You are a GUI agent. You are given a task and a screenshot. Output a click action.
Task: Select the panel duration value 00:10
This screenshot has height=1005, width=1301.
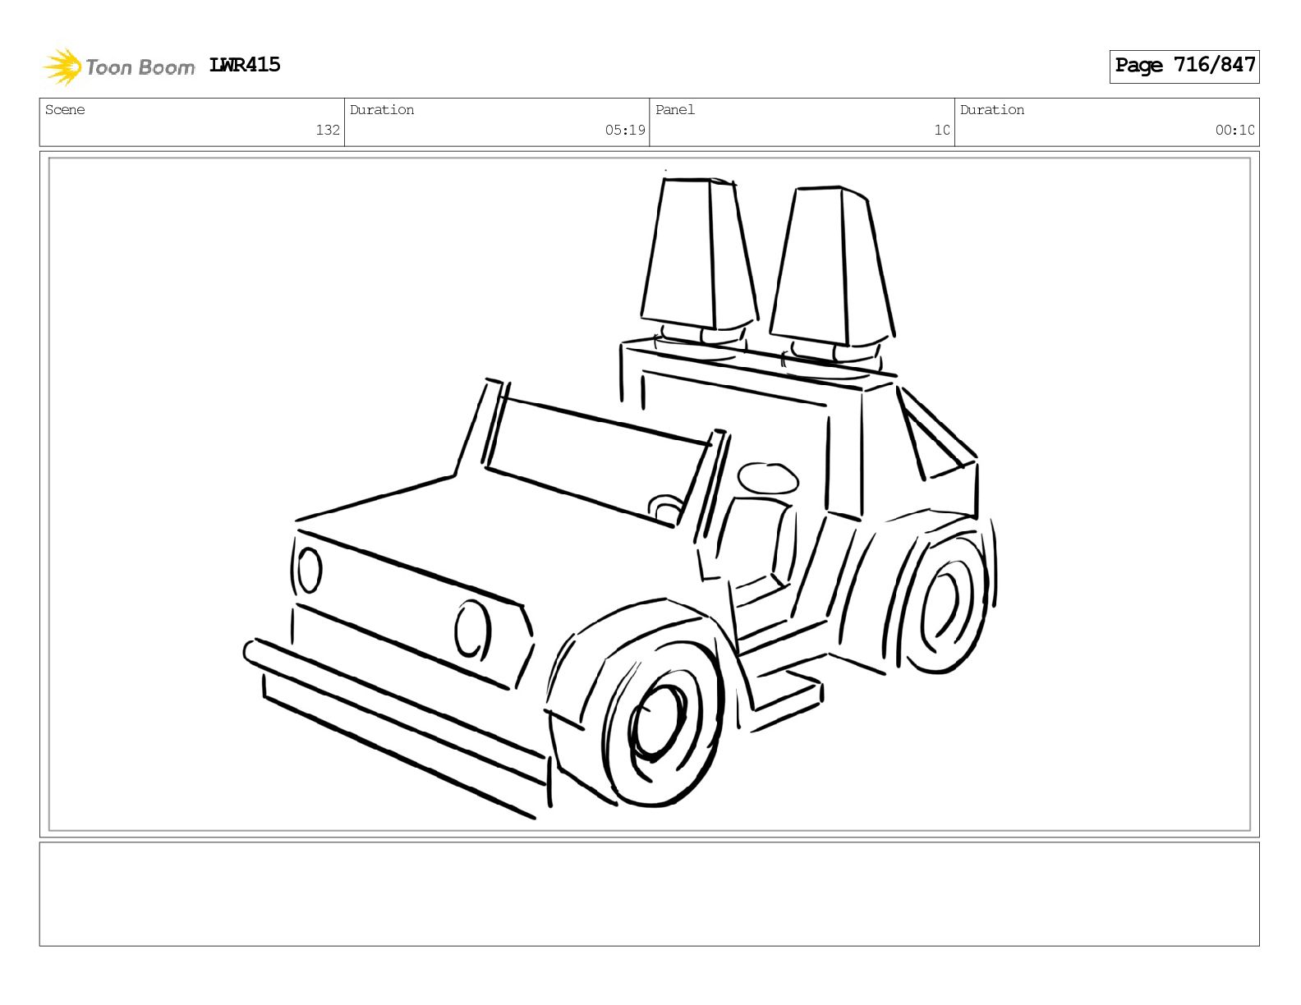[1234, 130]
